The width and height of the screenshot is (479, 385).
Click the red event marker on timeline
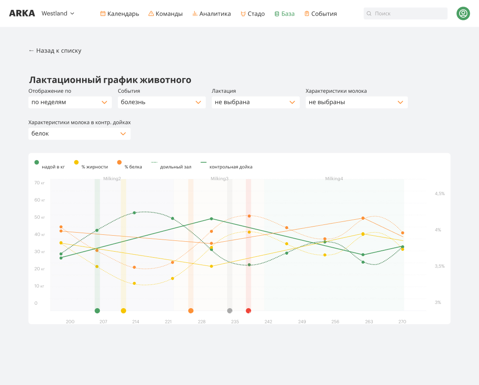[x=248, y=311]
